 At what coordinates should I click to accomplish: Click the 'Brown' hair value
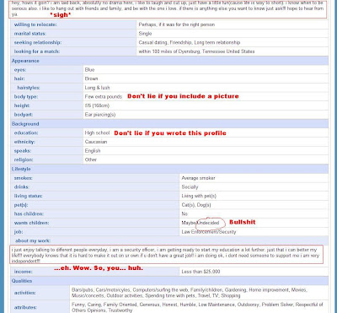coord(91,78)
